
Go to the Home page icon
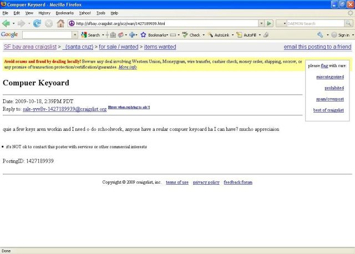(60, 23)
